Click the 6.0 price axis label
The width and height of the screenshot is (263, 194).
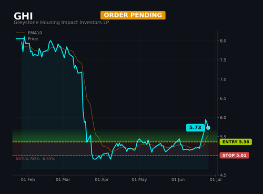tap(223, 118)
